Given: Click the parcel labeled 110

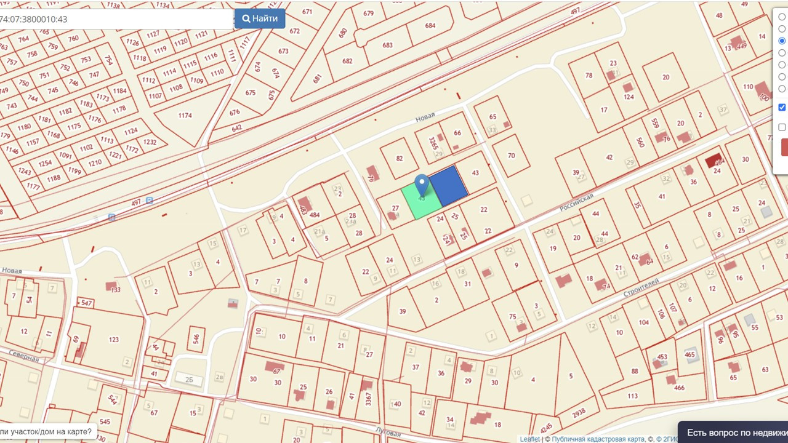Looking at the screenshot, I should coord(748,87).
